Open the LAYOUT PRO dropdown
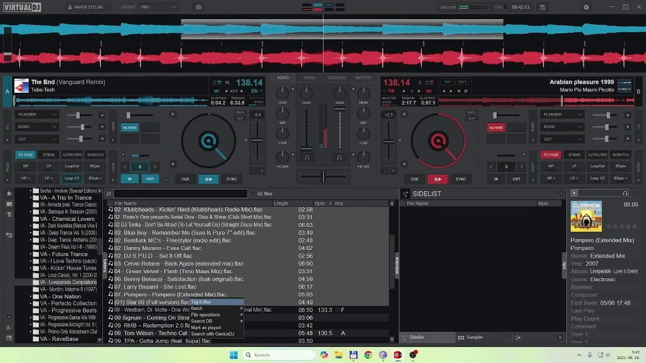The image size is (646, 363). pyautogui.click(x=158, y=8)
